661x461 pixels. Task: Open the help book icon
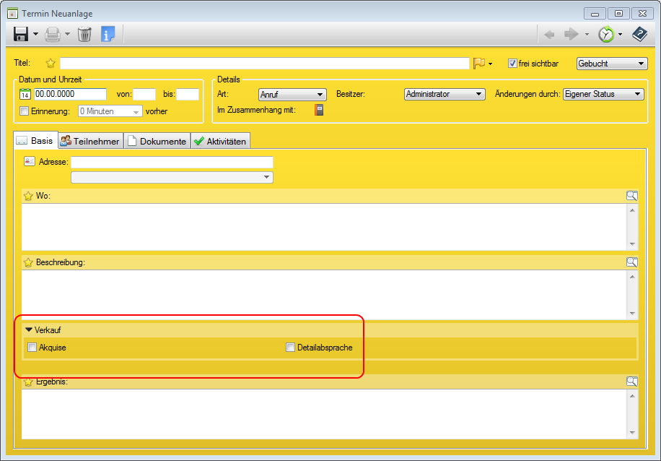coord(639,34)
